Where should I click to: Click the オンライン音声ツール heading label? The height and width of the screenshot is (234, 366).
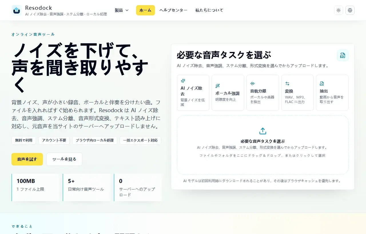[33, 34]
